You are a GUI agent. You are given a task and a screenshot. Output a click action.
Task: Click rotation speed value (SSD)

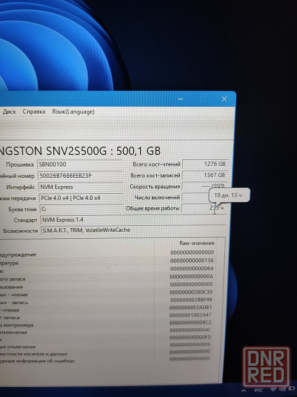tap(205, 186)
